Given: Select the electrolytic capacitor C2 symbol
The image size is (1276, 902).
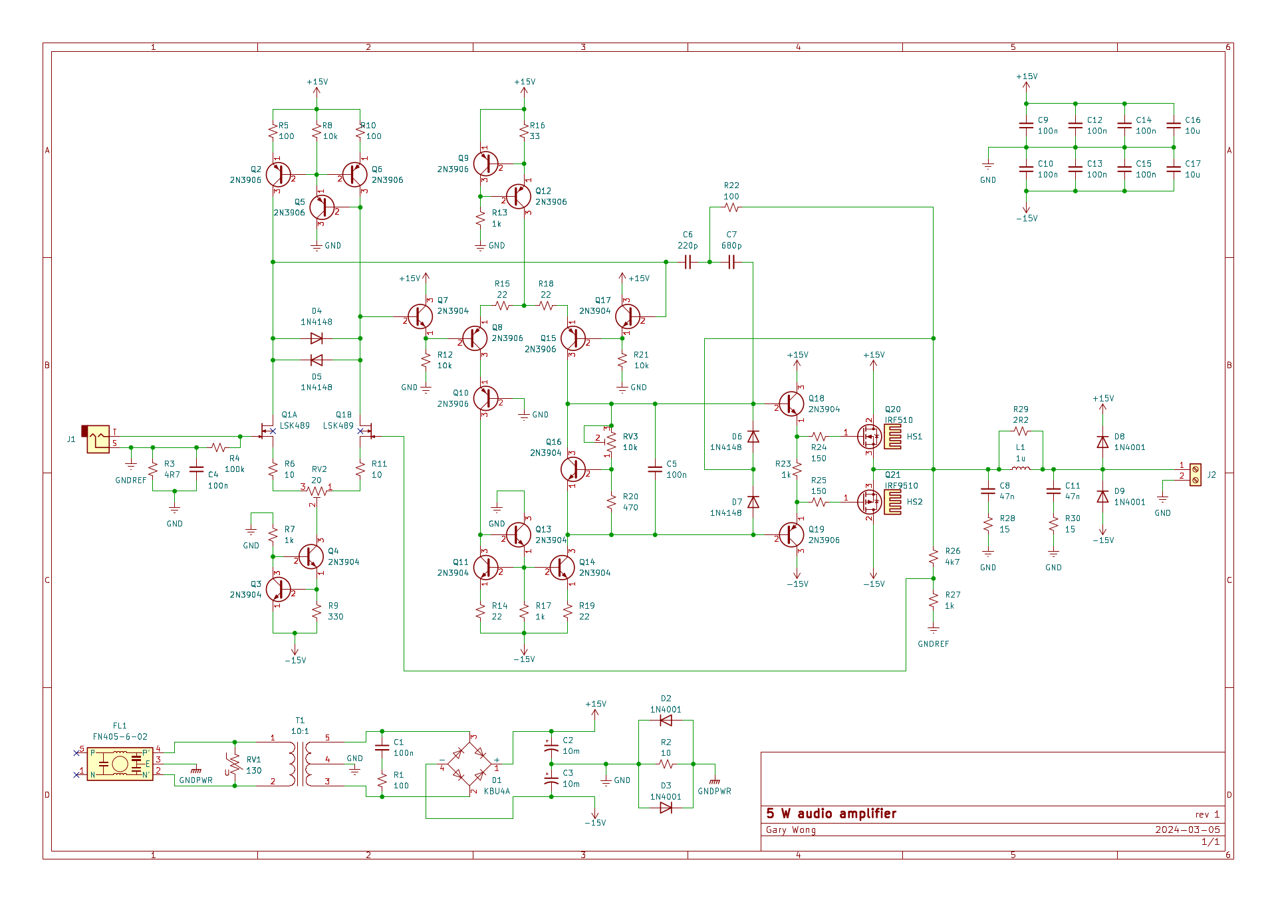Looking at the screenshot, I should tap(551, 747).
